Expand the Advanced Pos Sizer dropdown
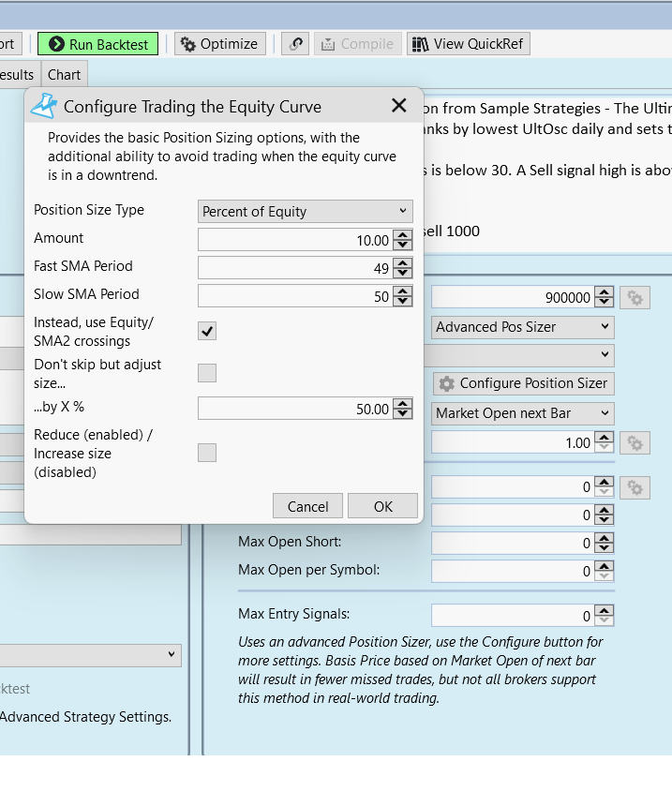The image size is (672, 791). (x=523, y=327)
